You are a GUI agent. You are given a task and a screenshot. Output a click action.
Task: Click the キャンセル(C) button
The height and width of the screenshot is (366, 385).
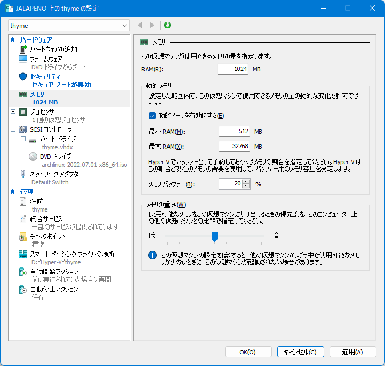click(x=301, y=352)
